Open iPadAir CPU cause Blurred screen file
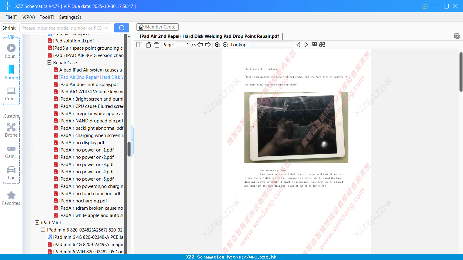463x260 pixels. pos(89,106)
